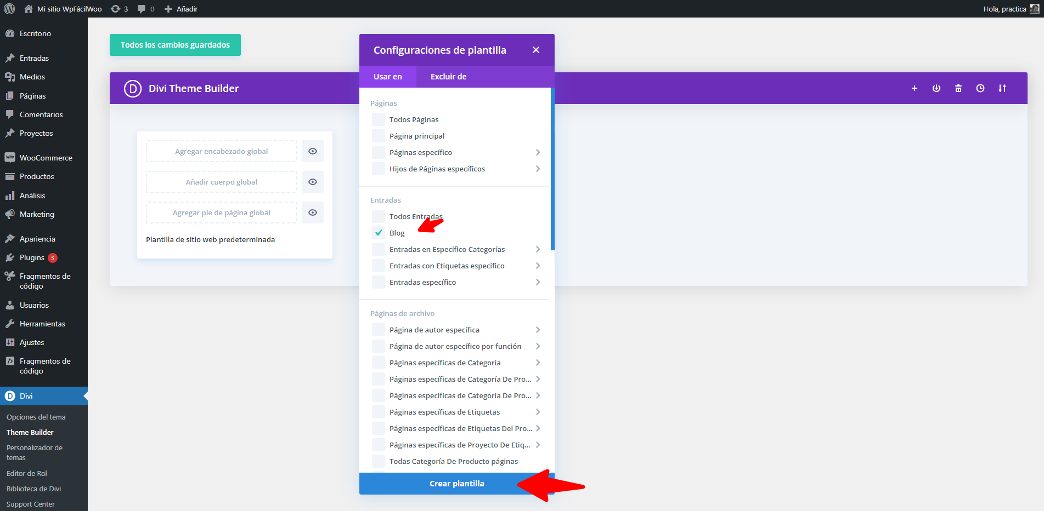Open Personalizador de temas submenu link

[x=35, y=452]
